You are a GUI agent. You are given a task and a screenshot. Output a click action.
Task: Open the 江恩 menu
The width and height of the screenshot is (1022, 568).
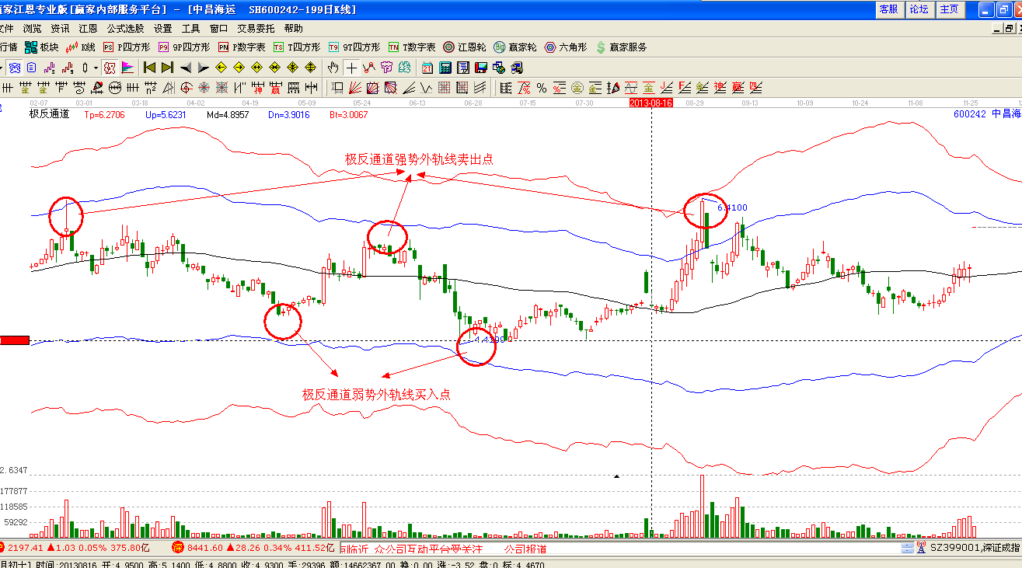coord(88,28)
